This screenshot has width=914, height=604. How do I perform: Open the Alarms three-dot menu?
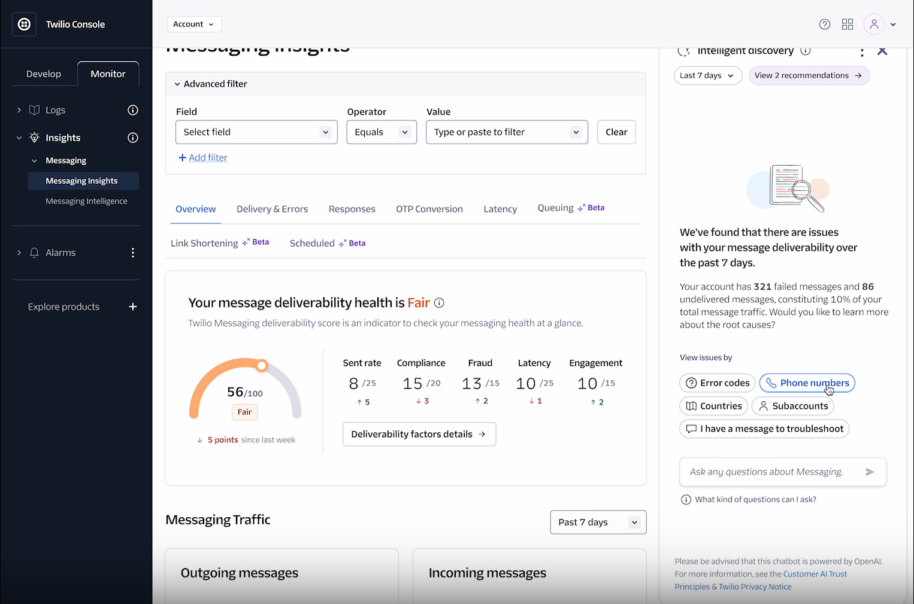pos(133,253)
